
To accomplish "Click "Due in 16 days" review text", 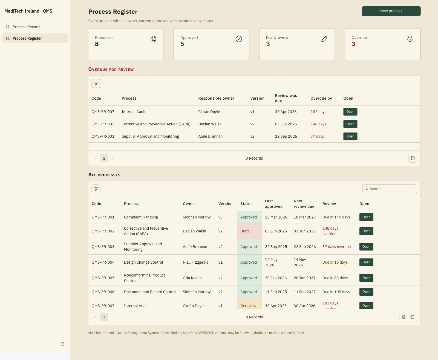I will pyautogui.click(x=335, y=262).
